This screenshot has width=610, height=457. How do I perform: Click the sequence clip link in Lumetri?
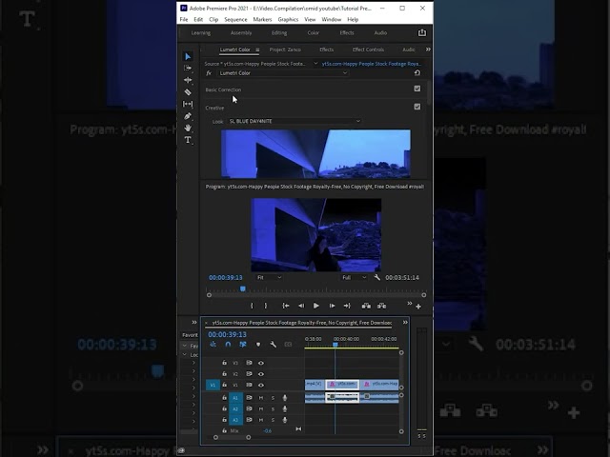[372, 64]
